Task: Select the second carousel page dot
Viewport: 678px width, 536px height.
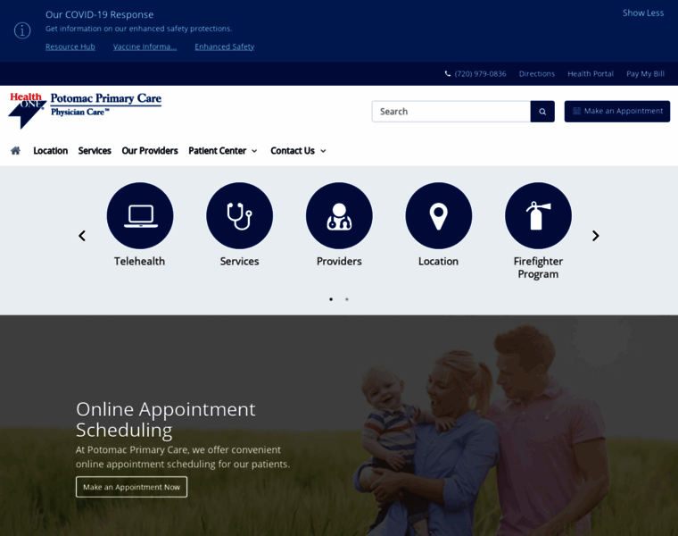Action: point(347,299)
